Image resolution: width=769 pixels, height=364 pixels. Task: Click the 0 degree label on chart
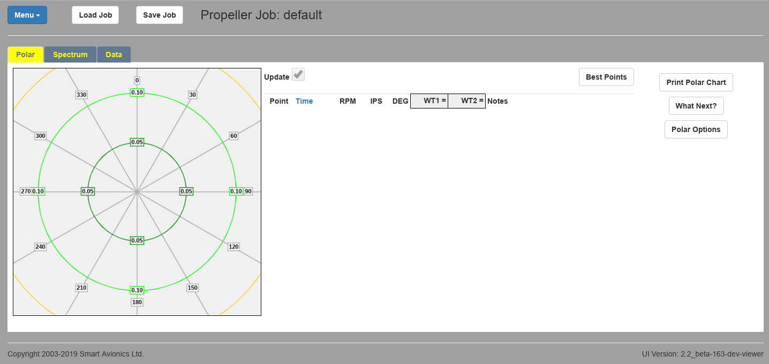tap(137, 81)
